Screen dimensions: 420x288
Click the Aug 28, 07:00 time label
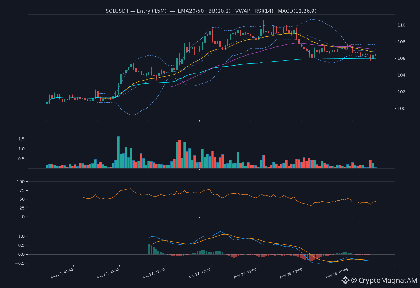pos(337,273)
